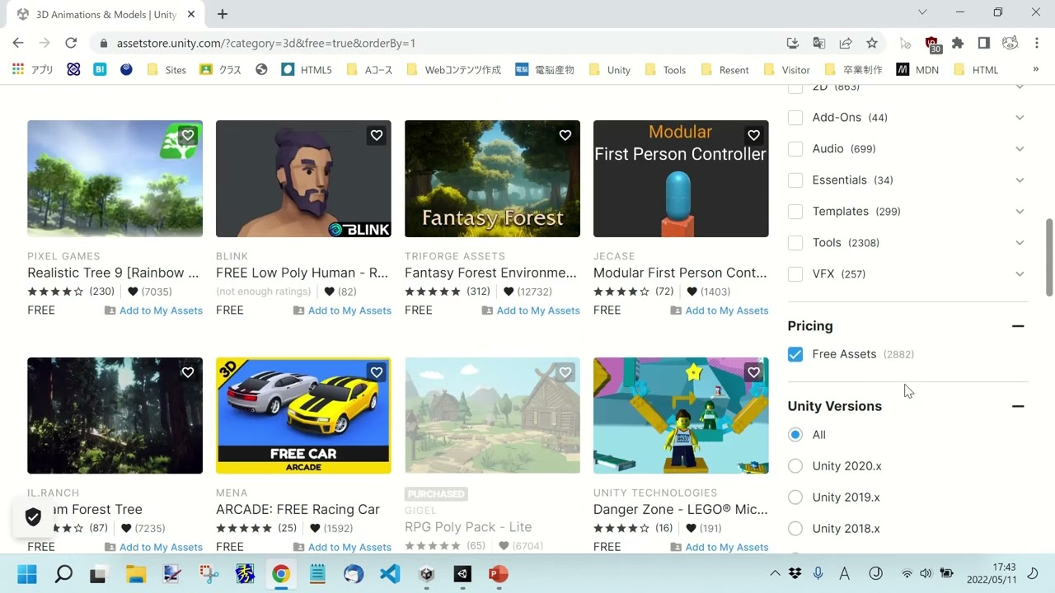The width and height of the screenshot is (1055, 593).
Task: Favorite the ARCADE FREE Racing Car heart
Action: click(377, 372)
